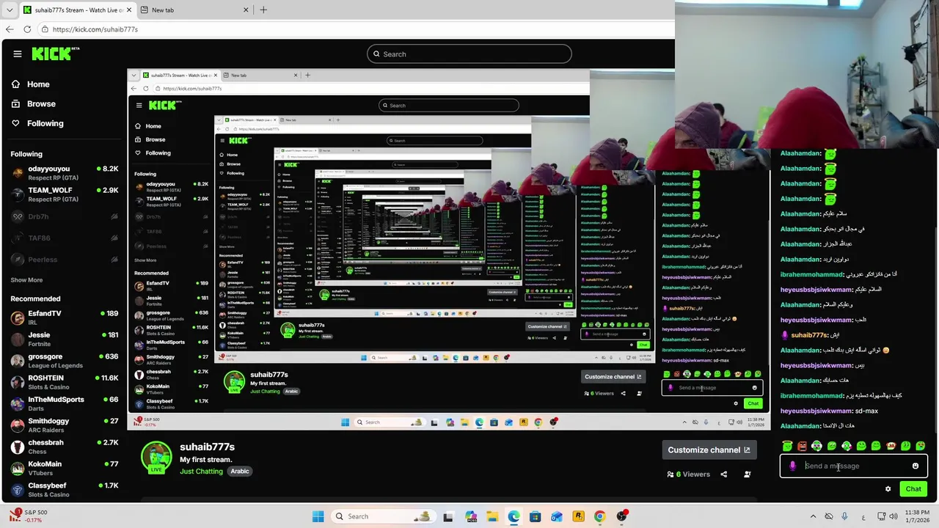
Task: Open Browse in sidebar
Action: (x=33, y=104)
